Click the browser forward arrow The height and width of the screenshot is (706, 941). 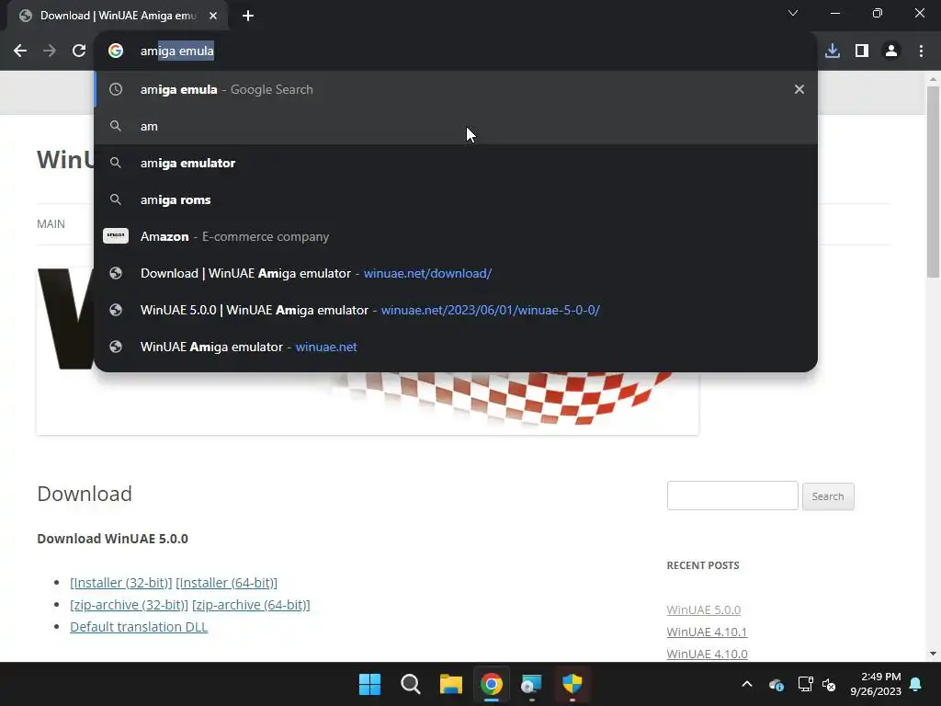click(50, 51)
